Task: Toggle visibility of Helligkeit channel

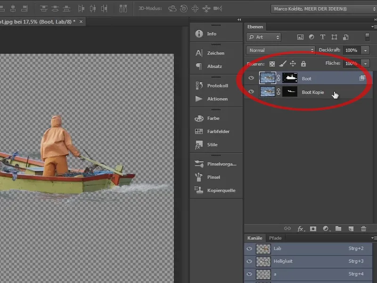Action: pos(249,261)
